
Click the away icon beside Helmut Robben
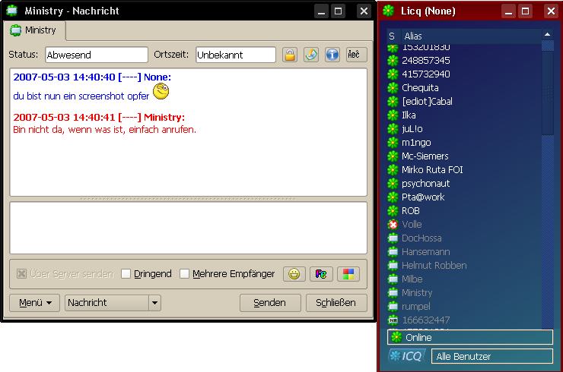[393, 266]
